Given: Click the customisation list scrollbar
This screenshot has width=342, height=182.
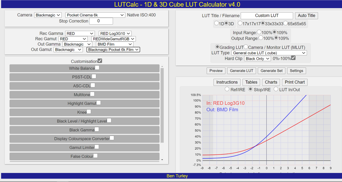Looking at the screenshot, I should (162, 106).
